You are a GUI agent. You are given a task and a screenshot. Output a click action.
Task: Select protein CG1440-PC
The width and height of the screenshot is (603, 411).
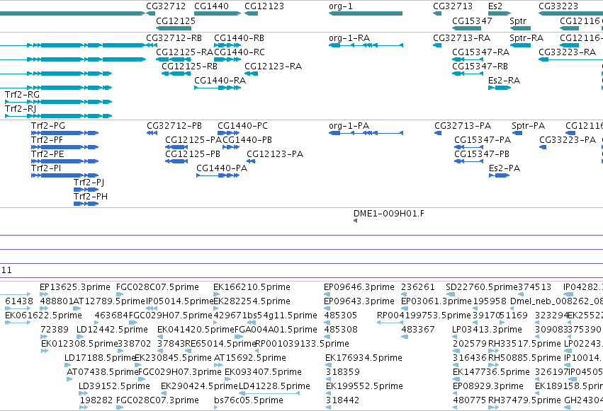point(242,126)
